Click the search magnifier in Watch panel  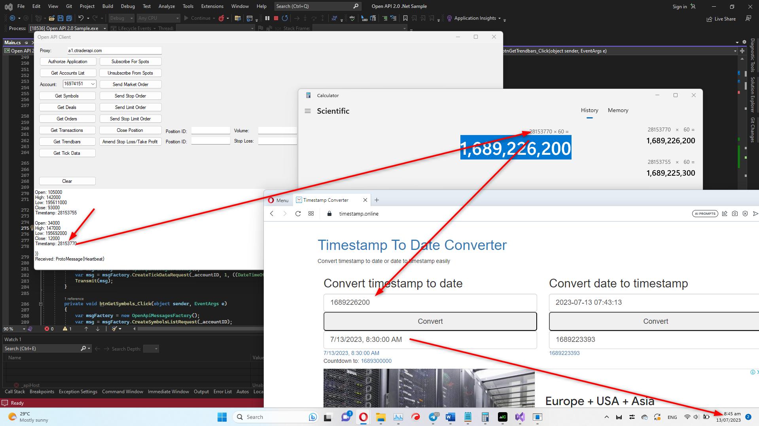(x=83, y=349)
